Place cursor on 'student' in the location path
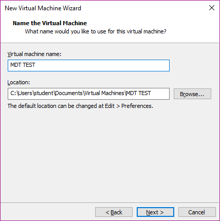Screen dimensions: 220x221 [44, 93]
